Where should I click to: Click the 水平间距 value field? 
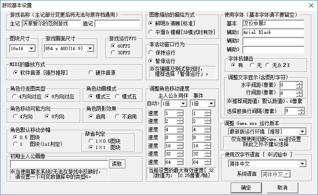coord(287,85)
